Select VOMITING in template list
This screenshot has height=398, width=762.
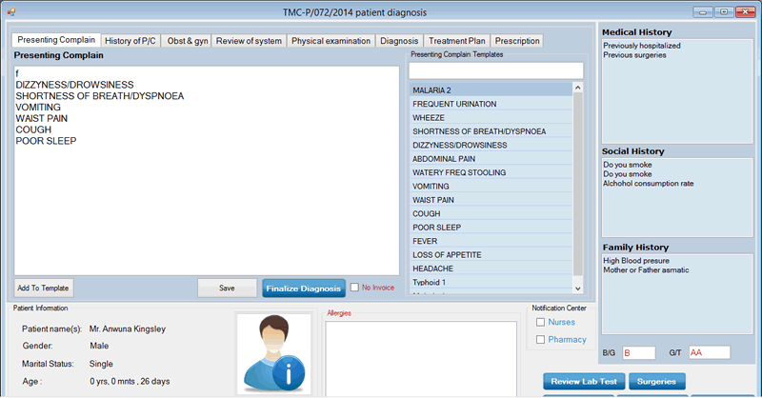click(x=491, y=186)
